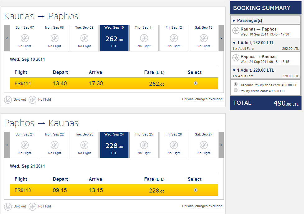Choose Pay by credit card option
This screenshot has height=214, width=304.
pos(236,90)
